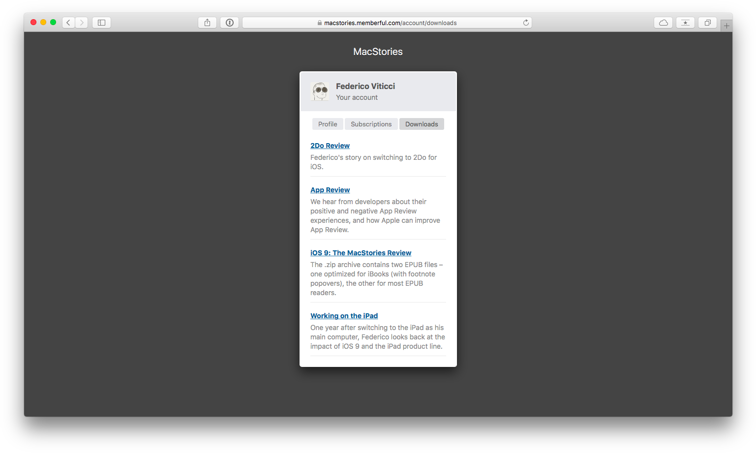Toggle the Safari sidebar icon

click(x=101, y=22)
